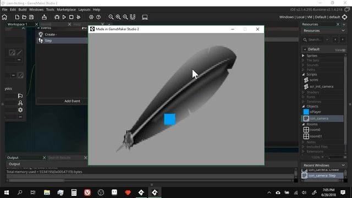Open the Windows menu
The width and height of the screenshot is (352, 198).
(x=36, y=9)
